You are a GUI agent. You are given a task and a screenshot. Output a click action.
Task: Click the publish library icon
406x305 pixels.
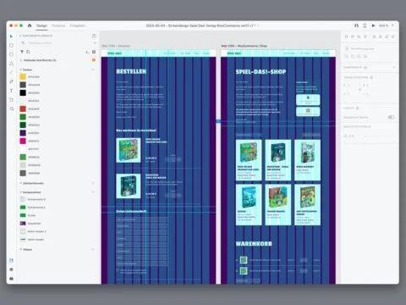click(94, 36)
